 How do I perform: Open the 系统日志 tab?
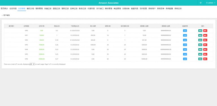[x=178, y=8]
